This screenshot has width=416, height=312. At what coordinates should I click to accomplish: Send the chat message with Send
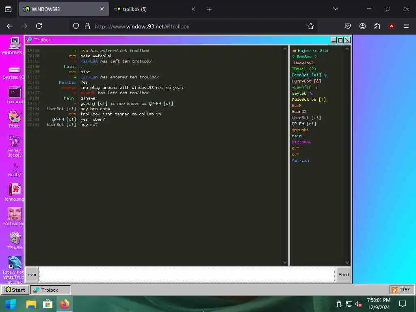tap(344, 275)
